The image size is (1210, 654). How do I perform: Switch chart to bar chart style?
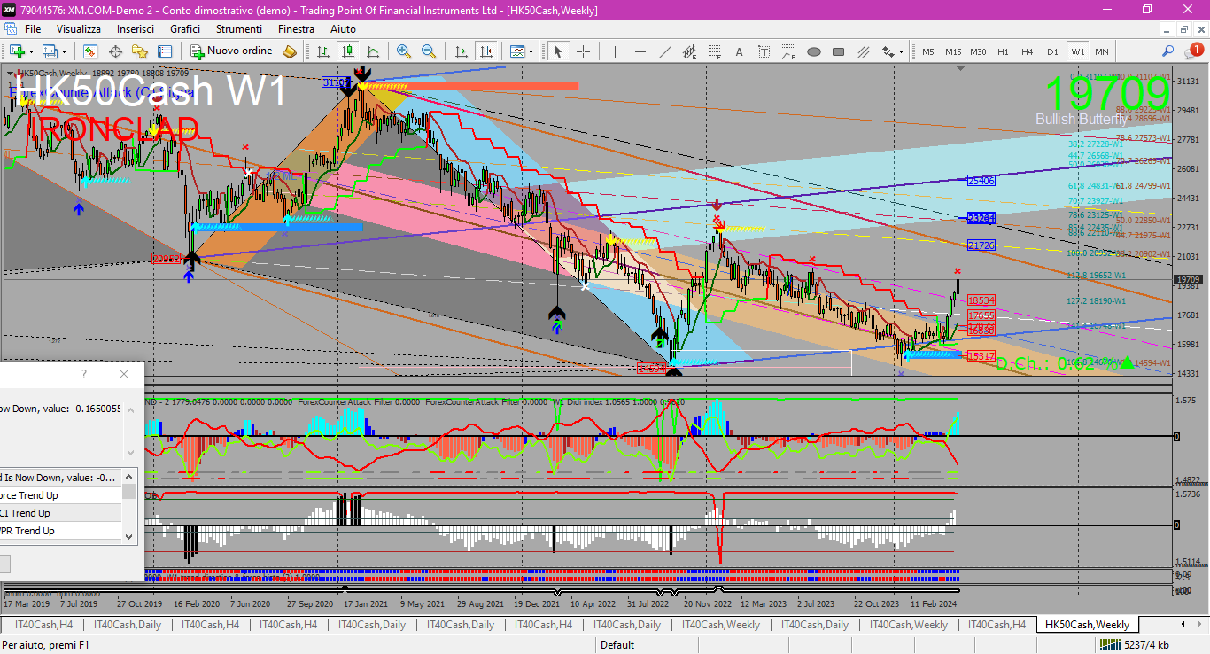click(x=323, y=51)
